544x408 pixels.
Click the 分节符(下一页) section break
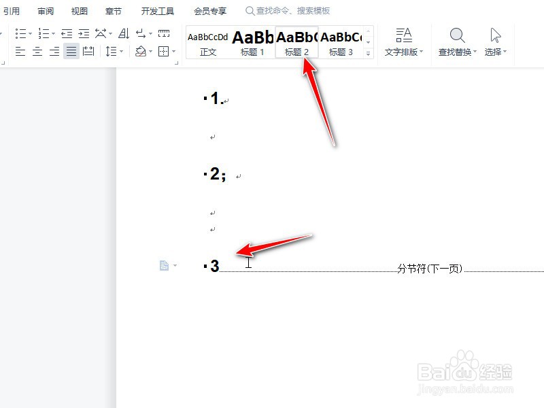click(430, 269)
